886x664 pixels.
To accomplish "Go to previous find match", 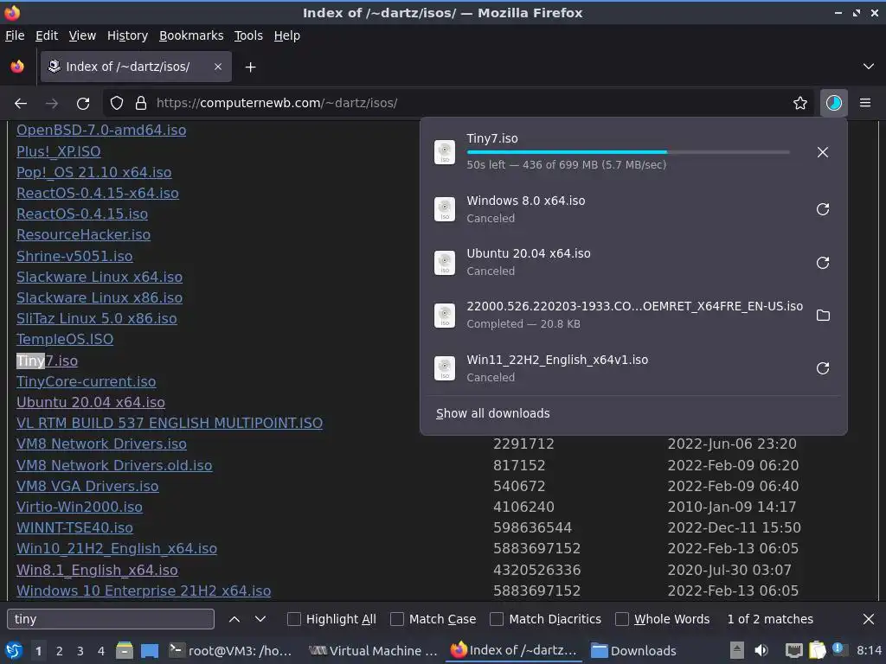I will tap(234, 619).
